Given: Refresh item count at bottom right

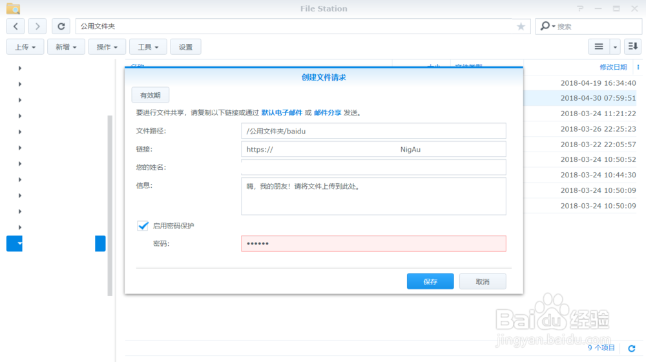Looking at the screenshot, I should pos(632,348).
